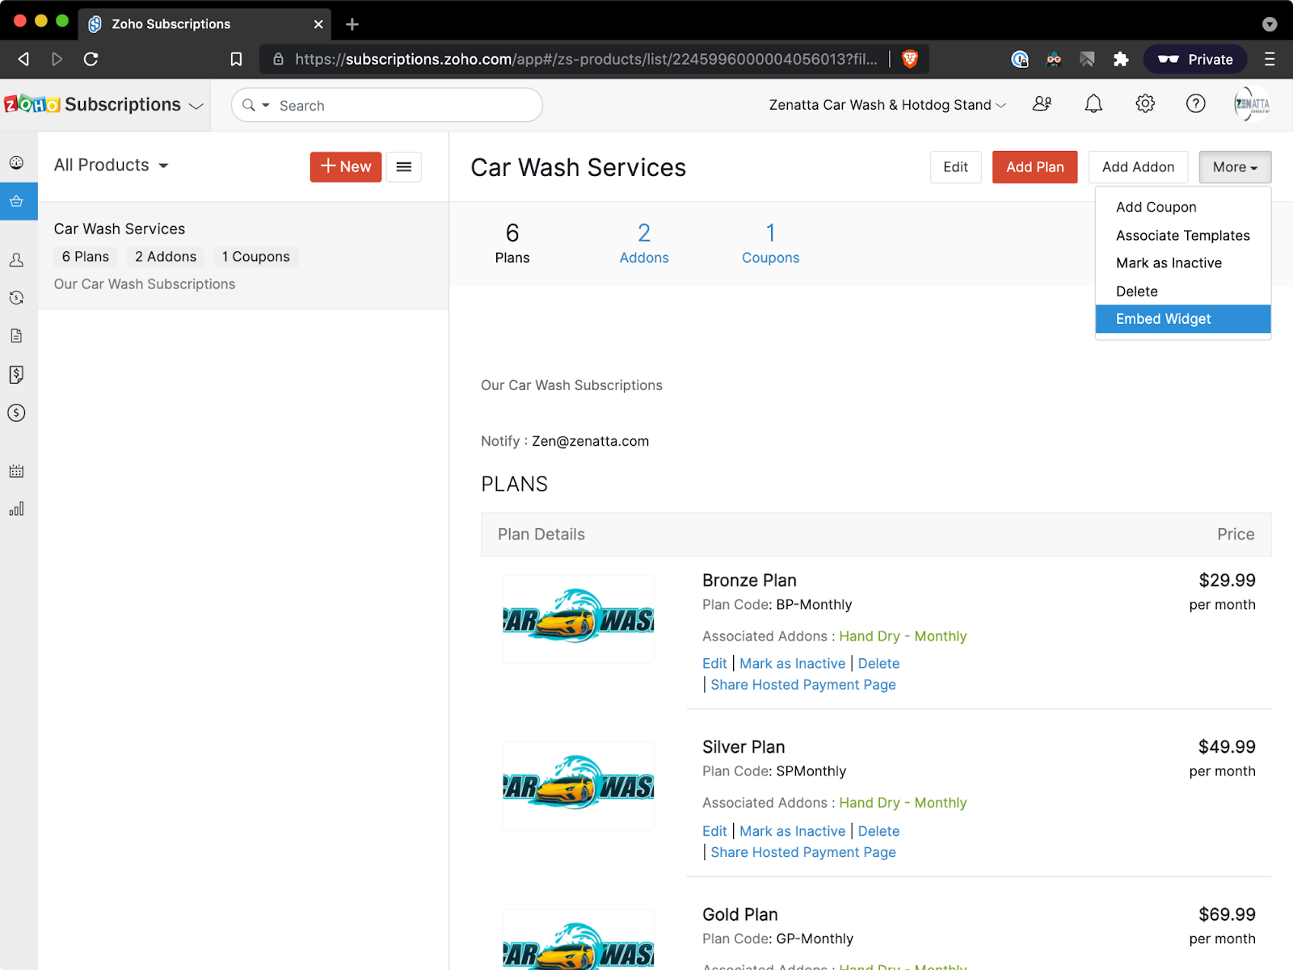Open the users and referrals icon in the header
1293x970 pixels.
click(1042, 104)
